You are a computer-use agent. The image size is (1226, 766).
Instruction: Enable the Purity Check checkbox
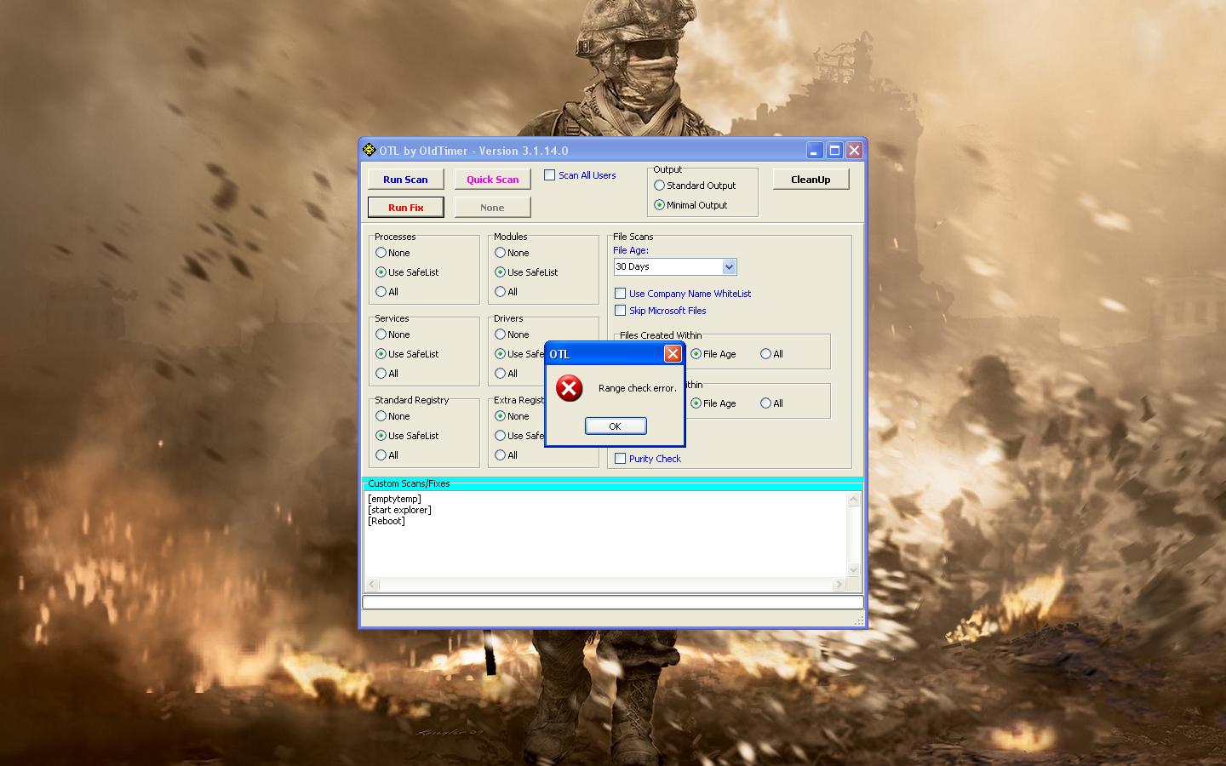click(621, 459)
